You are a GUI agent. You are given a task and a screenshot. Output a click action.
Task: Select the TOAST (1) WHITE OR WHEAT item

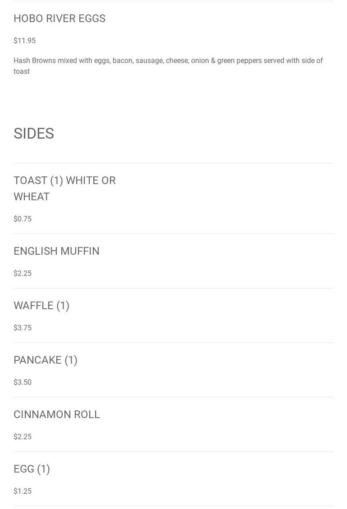click(64, 188)
